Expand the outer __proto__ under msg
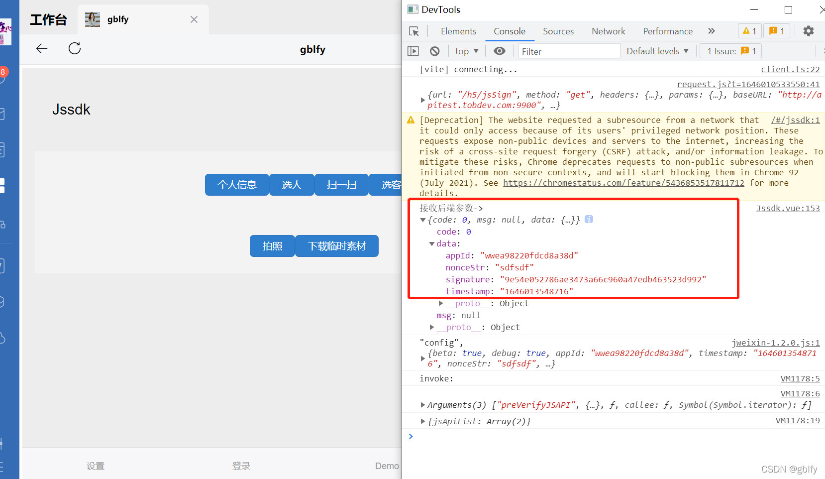This screenshot has width=825, height=479. point(432,327)
